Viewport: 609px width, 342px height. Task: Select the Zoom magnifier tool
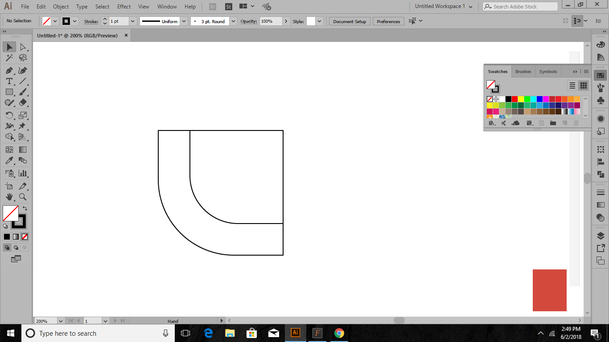click(23, 197)
